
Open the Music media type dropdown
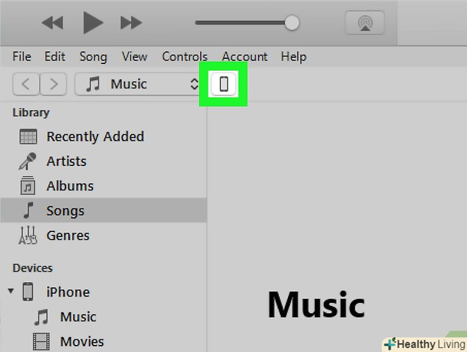point(138,84)
